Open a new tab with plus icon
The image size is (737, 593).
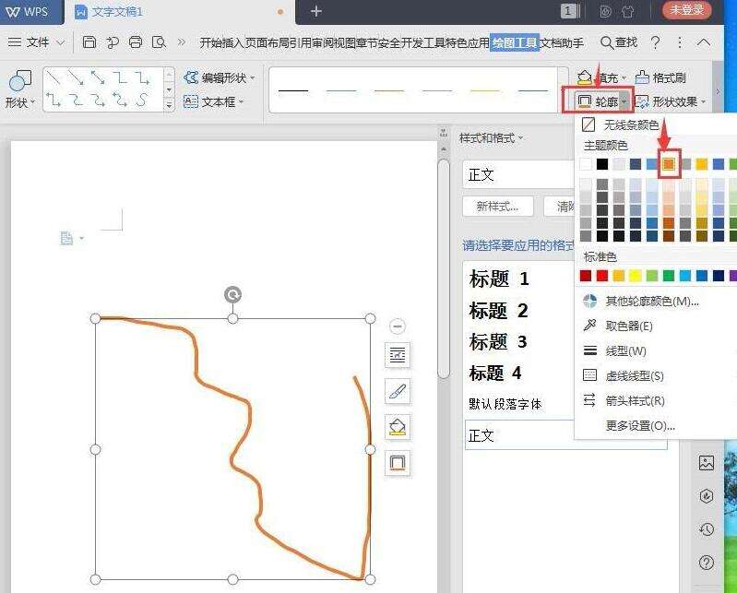[316, 11]
